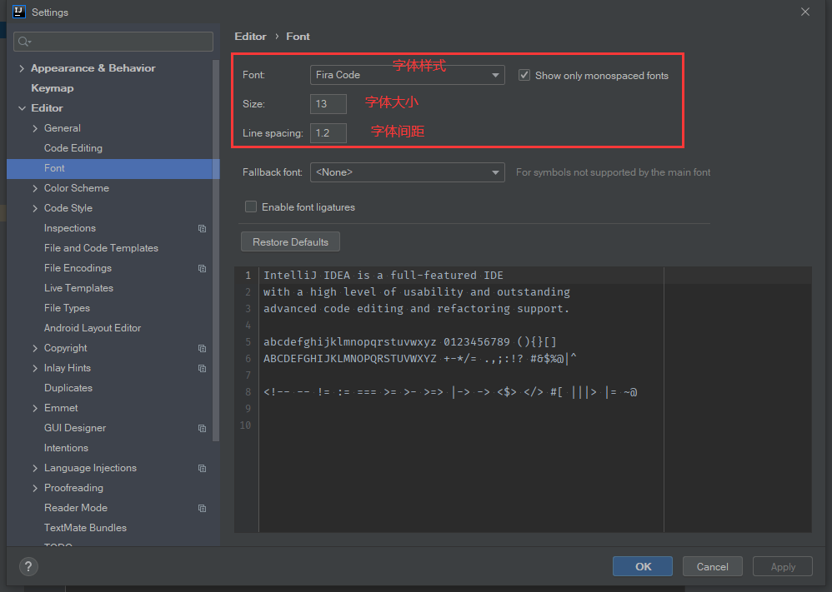Click line 1 text in the font preview
This screenshot has width=832, height=592.
click(x=383, y=275)
